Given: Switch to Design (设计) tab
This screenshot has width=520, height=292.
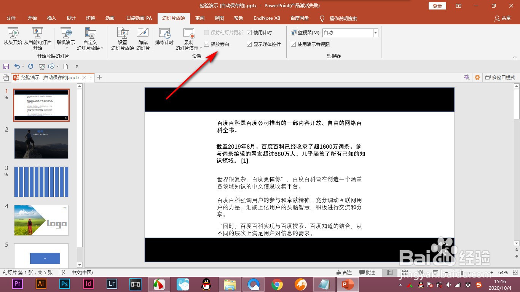Looking at the screenshot, I should pos(71,18).
